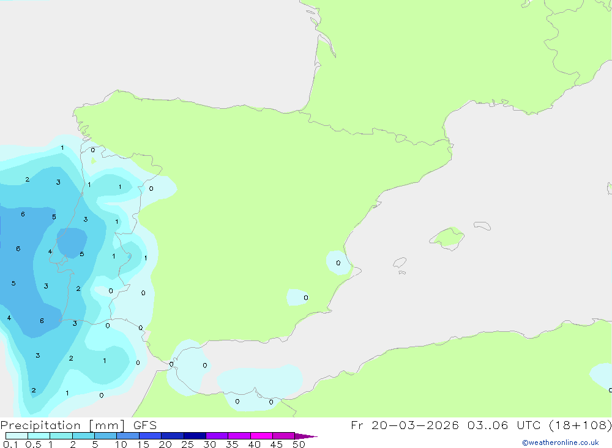Click the '0.1' legend scale label
The height and width of the screenshot is (448, 612).
pyautogui.click(x=10, y=444)
